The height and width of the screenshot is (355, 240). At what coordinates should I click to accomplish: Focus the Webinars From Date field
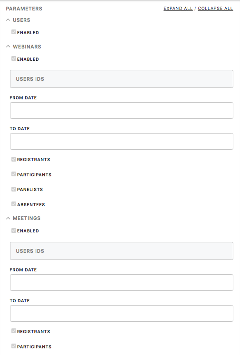coord(122,110)
